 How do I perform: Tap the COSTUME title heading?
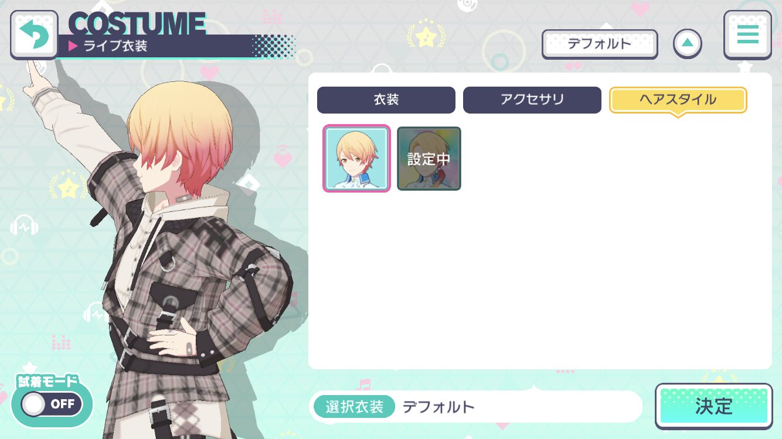[137, 23]
